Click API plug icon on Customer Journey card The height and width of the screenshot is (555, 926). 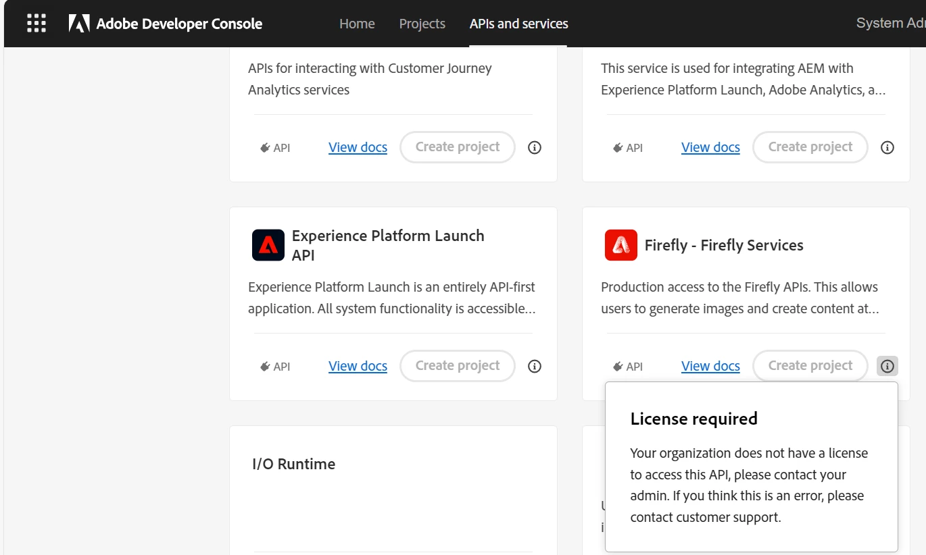click(x=265, y=148)
